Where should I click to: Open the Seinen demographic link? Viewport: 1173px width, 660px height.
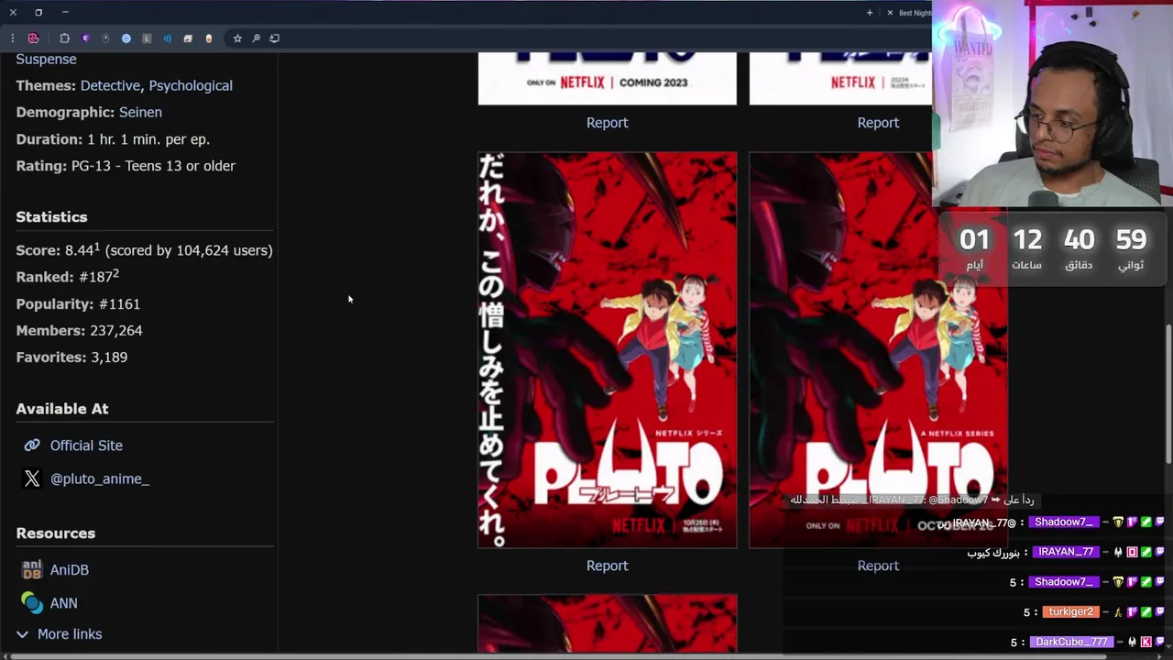point(140,112)
